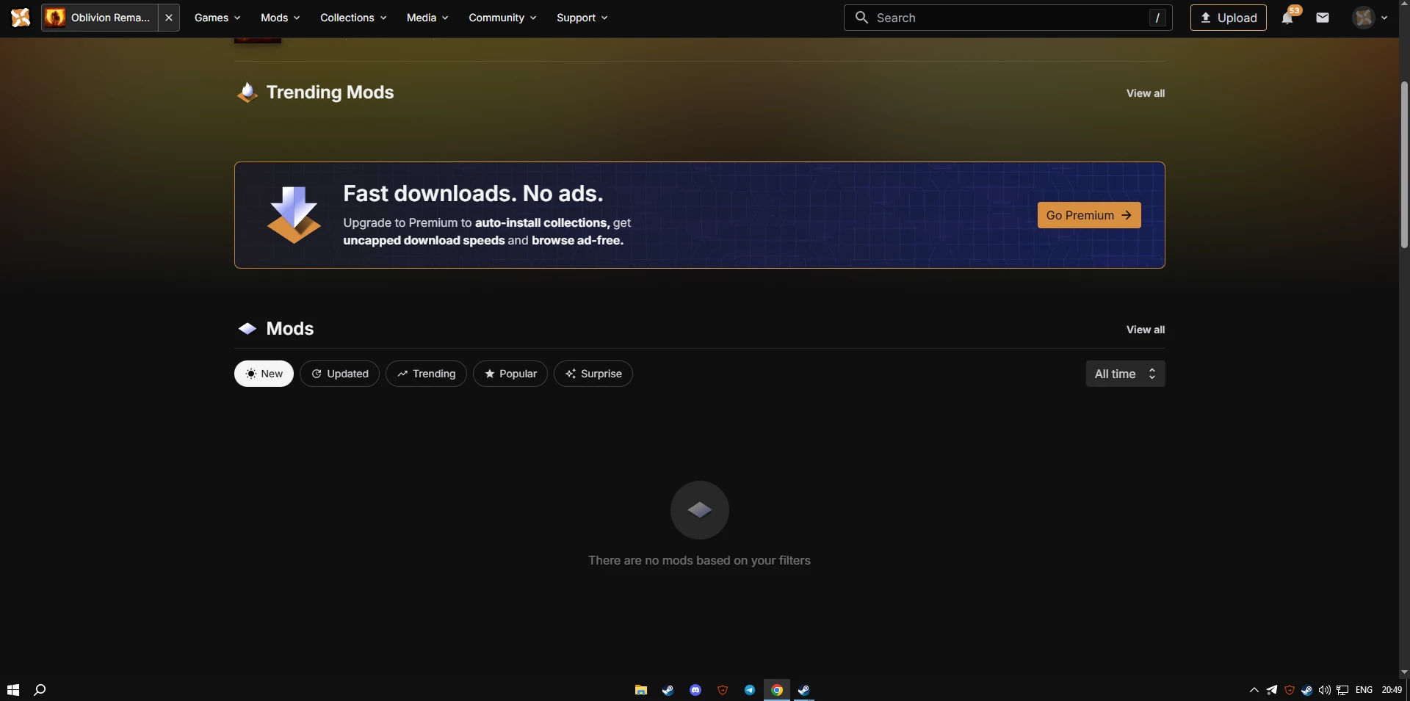Open the user avatar menu
This screenshot has width=1410, height=701.
coord(1370,18)
